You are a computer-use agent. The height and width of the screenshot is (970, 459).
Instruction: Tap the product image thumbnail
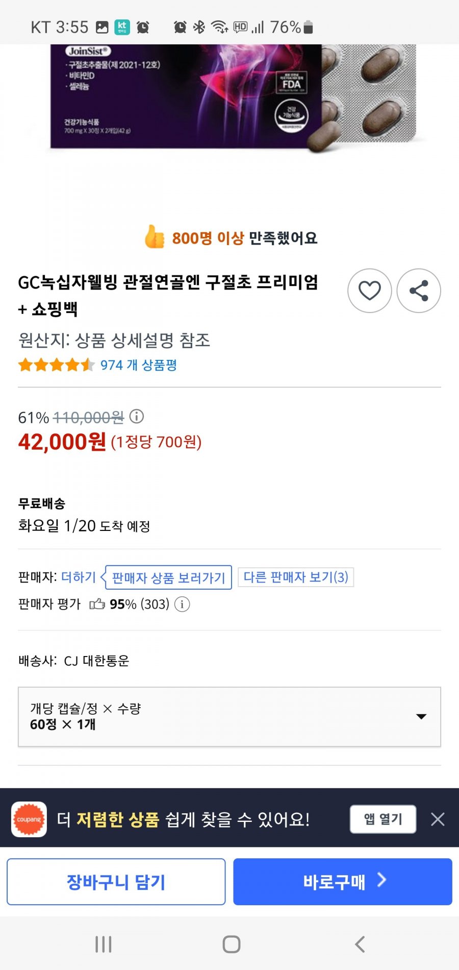click(232, 97)
